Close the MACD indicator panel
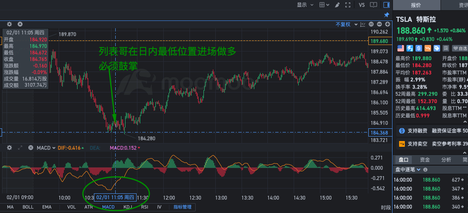Image resolution: width=468 pixels, height=213 pixels. (x=30, y=148)
